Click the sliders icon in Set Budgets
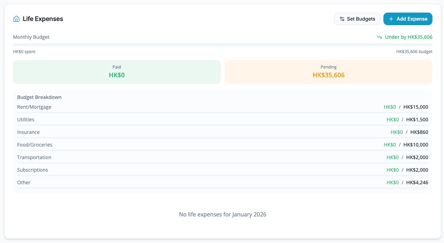 [x=342, y=19]
